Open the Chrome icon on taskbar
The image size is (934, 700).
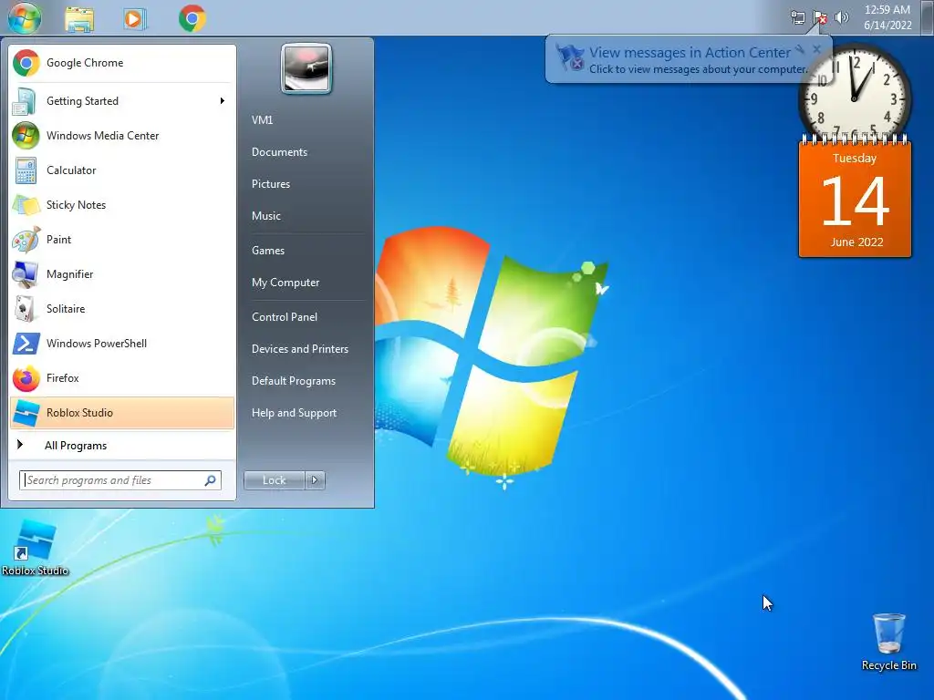coord(192,18)
